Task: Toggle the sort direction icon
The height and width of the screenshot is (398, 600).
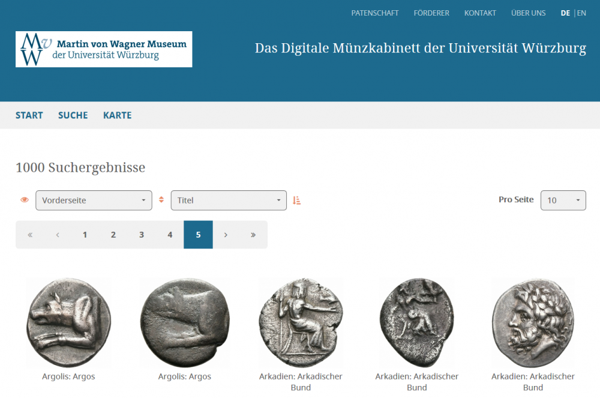Action: click(x=296, y=201)
